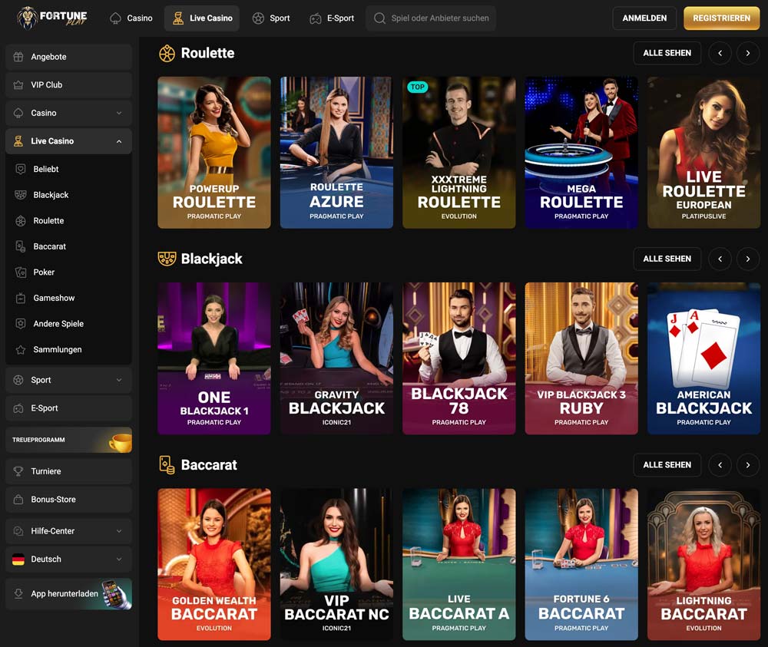Click the Fortune Play lion logo
The height and width of the screenshot is (647, 768).
(52, 18)
